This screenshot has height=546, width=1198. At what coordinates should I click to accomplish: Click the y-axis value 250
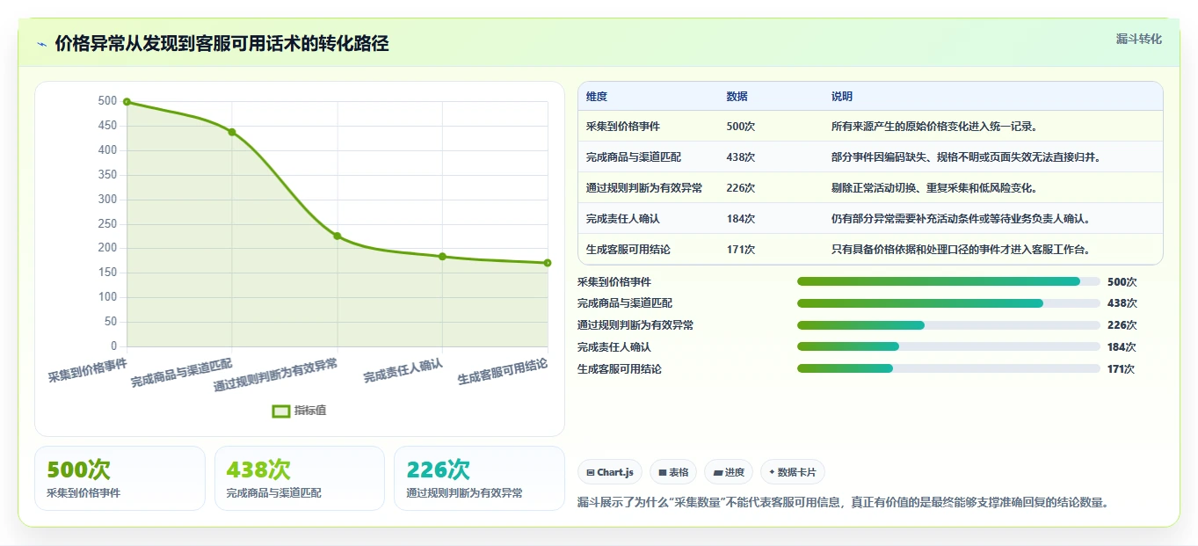click(107, 224)
